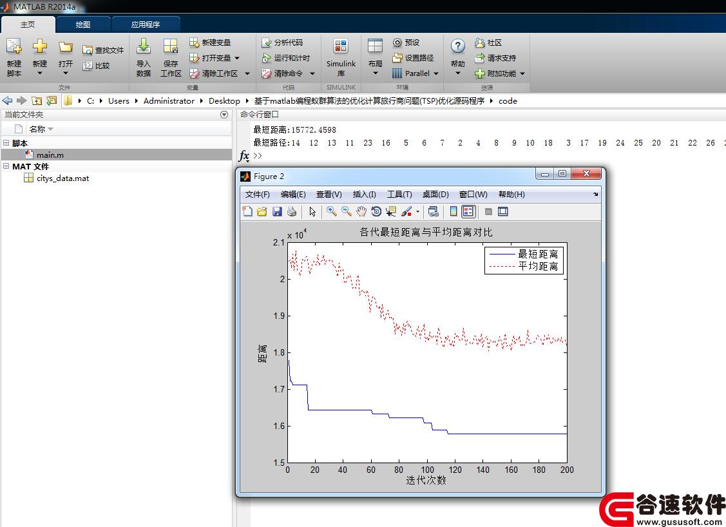Screen dimensions: 726x527
Task: Switch to the Plots (绘图) tab
Action: (x=83, y=24)
